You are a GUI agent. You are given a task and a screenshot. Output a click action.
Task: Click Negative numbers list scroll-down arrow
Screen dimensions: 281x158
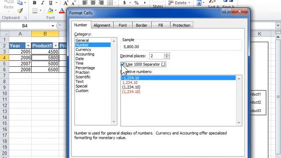pyautogui.click(x=239, y=123)
